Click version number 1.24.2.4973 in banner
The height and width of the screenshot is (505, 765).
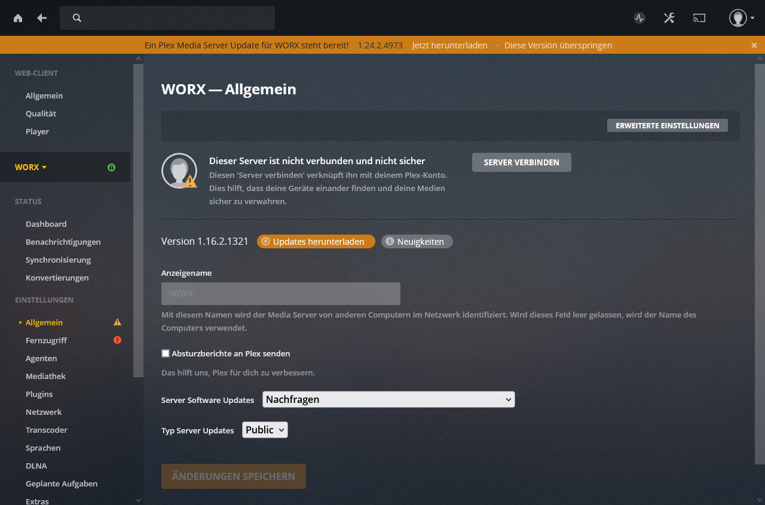(380, 45)
